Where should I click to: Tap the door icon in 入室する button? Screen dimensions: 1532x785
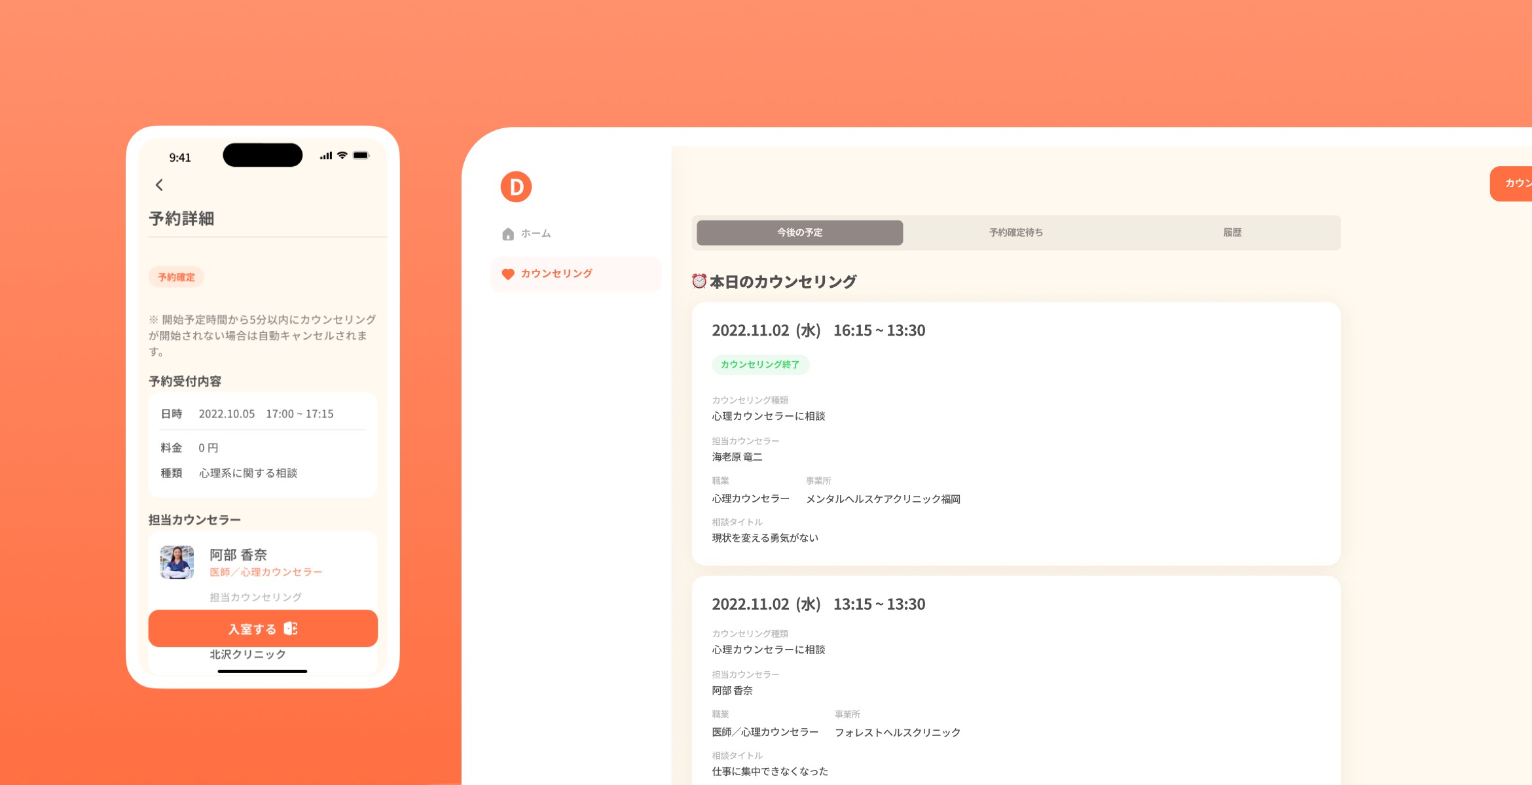[x=291, y=629]
